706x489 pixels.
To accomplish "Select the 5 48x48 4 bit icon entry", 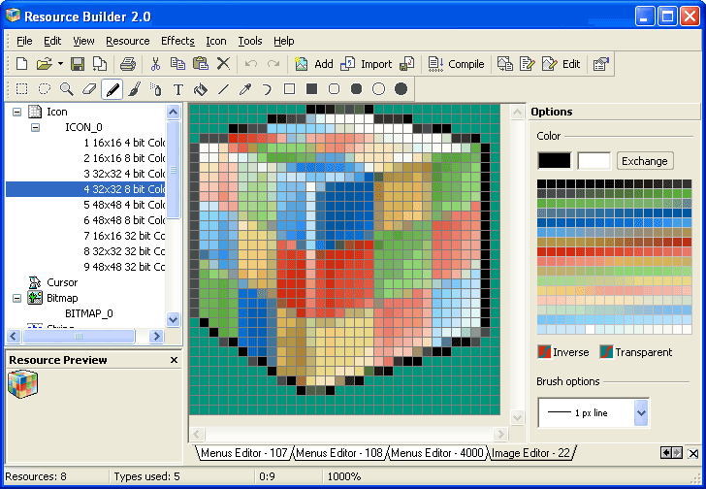I will 124,205.
